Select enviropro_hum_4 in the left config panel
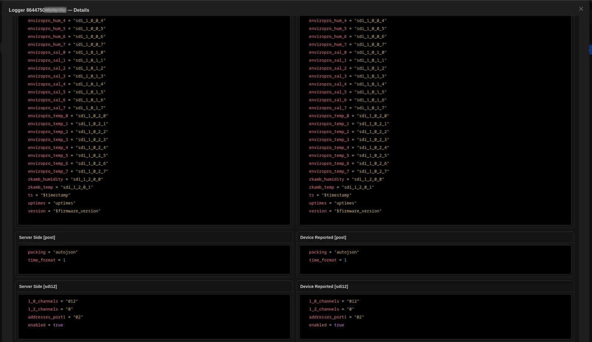The width and height of the screenshot is (592, 342). click(67, 21)
